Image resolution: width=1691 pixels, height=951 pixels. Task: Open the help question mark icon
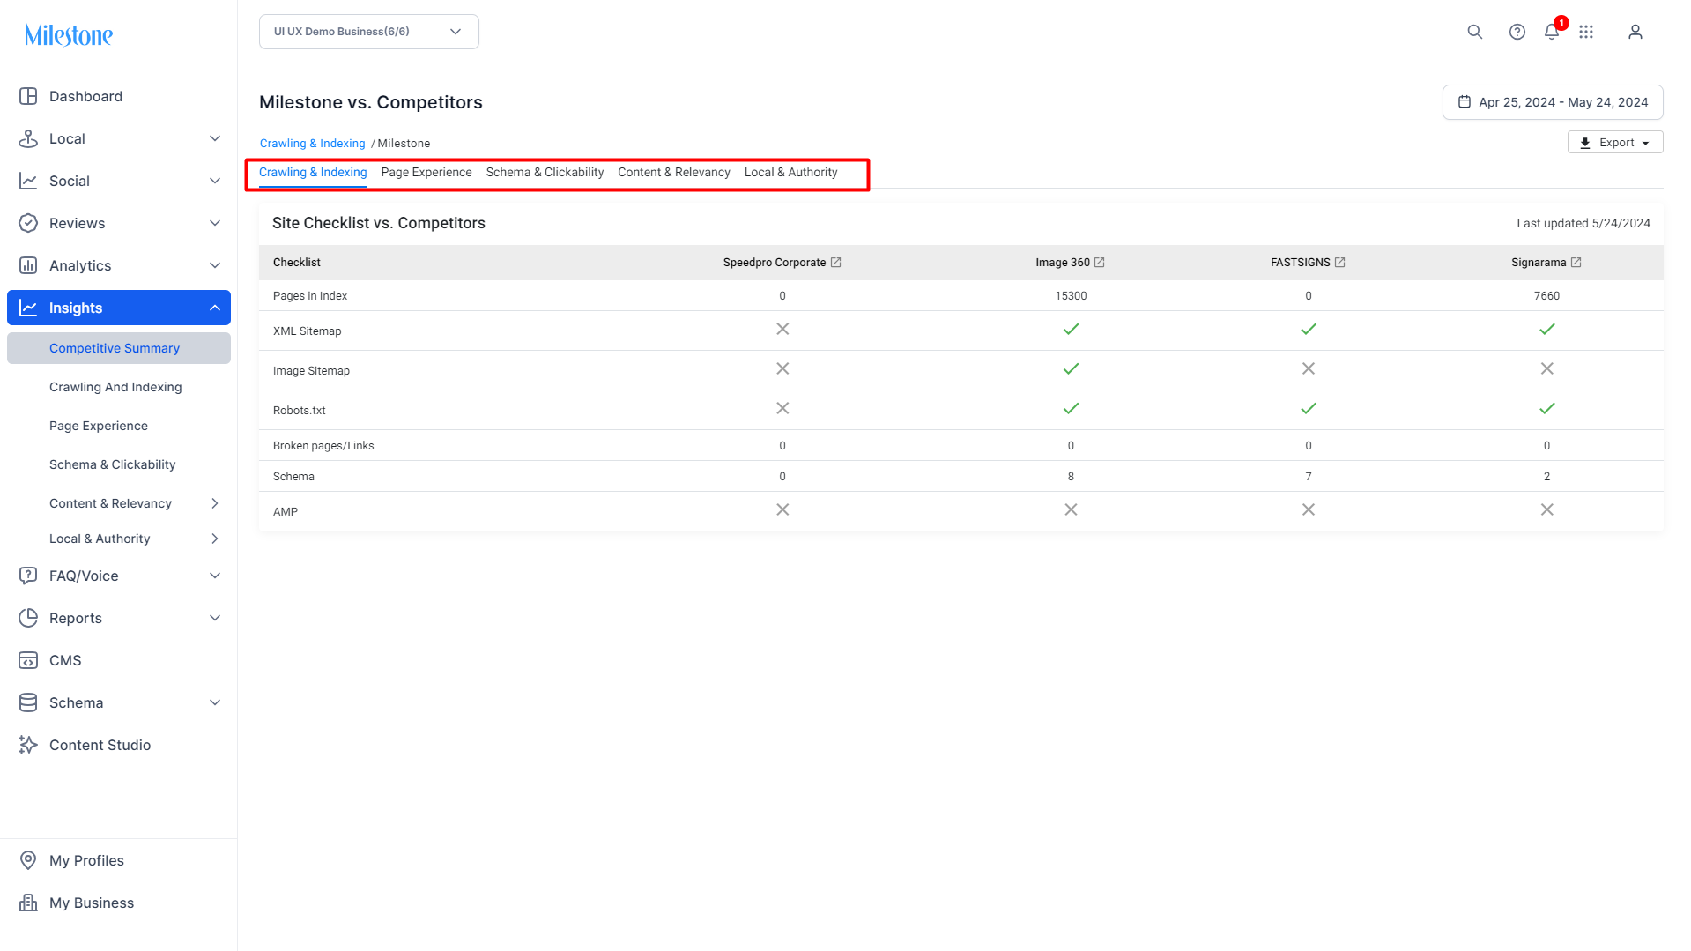click(1517, 32)
